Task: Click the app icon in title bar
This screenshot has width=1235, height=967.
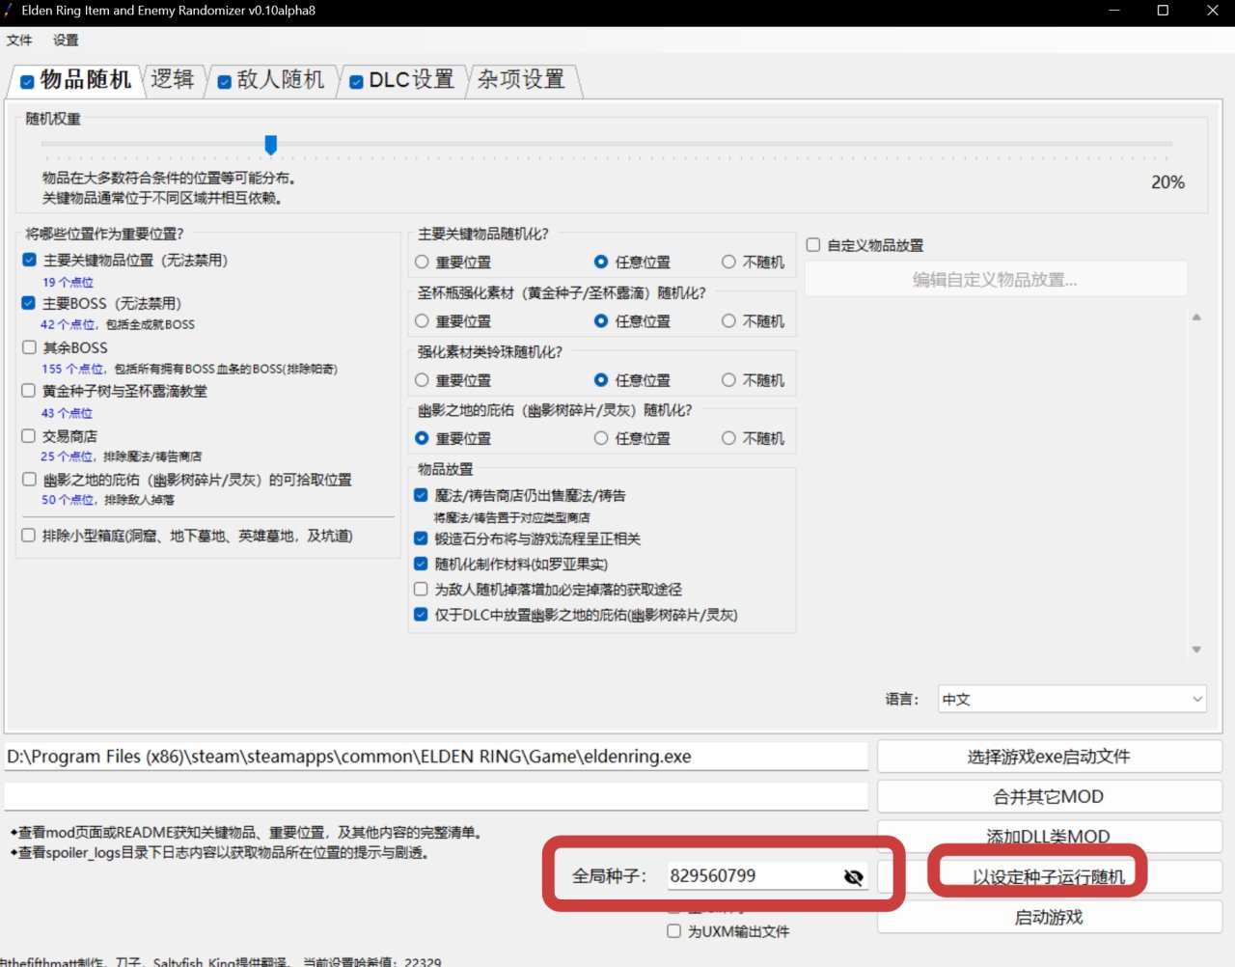Action: [8, 11]
